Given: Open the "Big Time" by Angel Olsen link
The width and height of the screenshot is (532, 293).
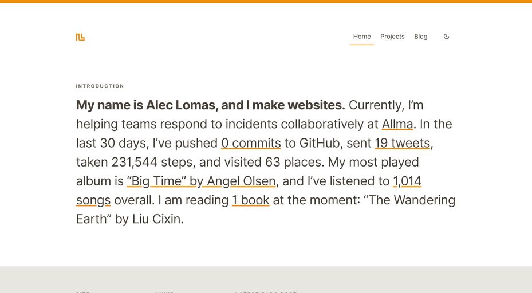Looking at the screenshot, I should click(201, 181).
